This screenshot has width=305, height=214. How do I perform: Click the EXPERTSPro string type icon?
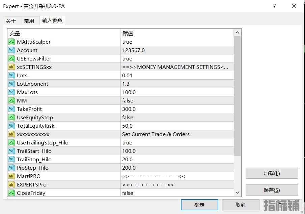click(11, 184)
